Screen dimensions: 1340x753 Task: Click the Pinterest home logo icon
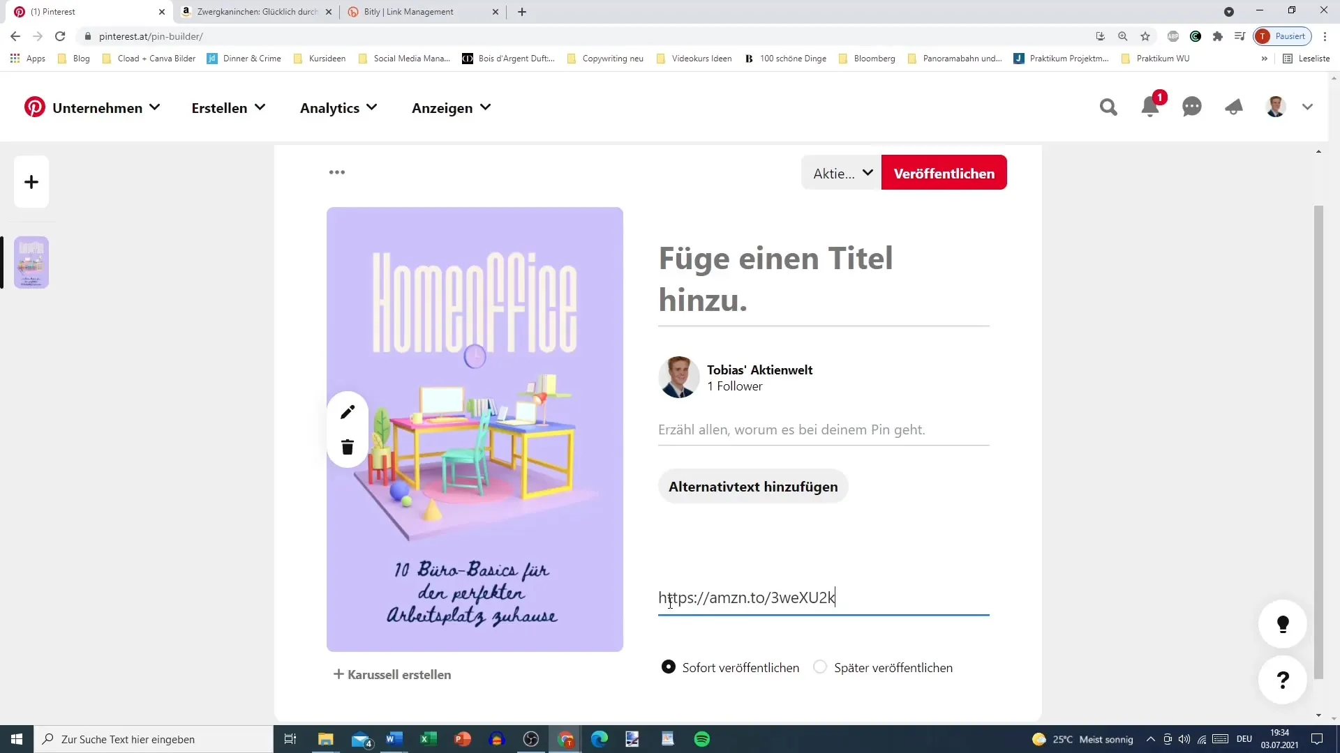click(x=35, y=107)
